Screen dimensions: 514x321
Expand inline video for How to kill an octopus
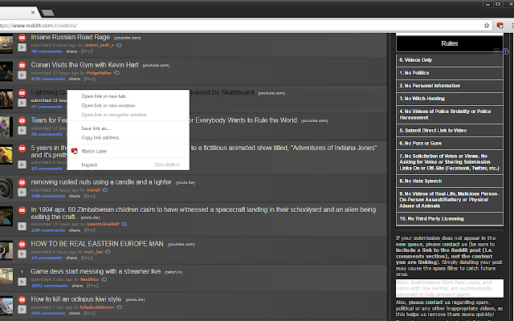(x=22, y=309)
